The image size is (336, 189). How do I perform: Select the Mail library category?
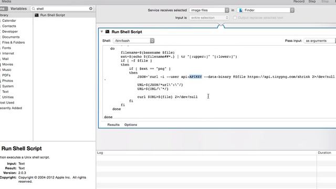tap(5, 59)
